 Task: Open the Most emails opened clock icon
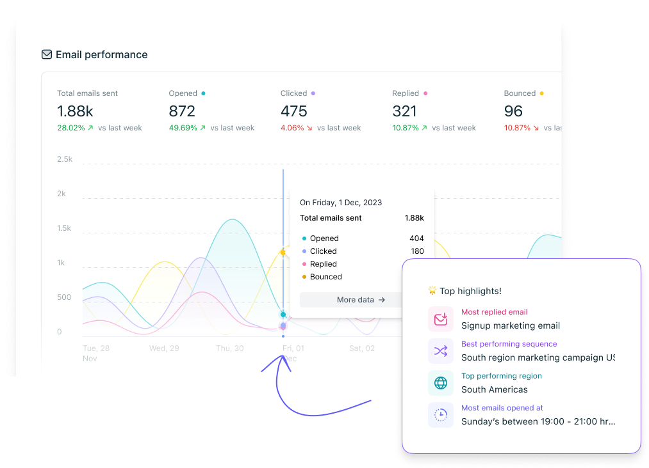(x=440, y=415)
